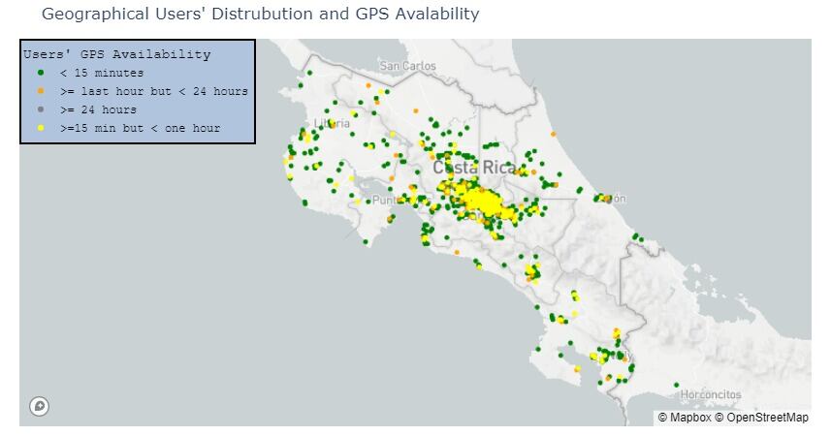Click the Horconcitos place label
The height and width of the screenshot is (436, 831).
click(710, 394)
